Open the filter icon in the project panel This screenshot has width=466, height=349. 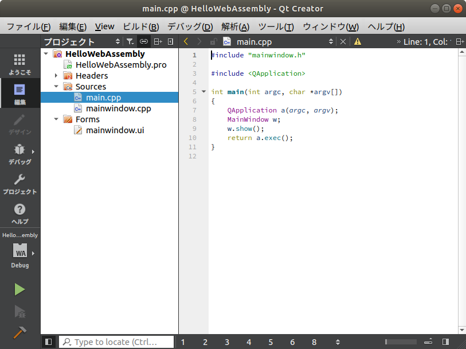coord(130,41)
